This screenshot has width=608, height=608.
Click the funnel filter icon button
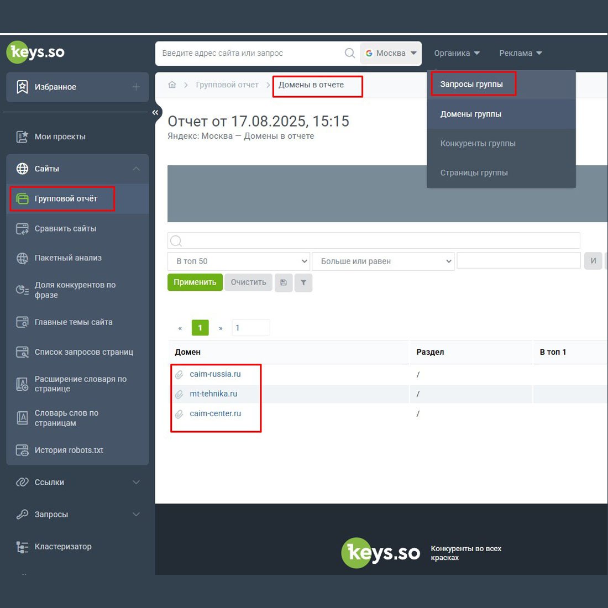(x=303, y=282)
